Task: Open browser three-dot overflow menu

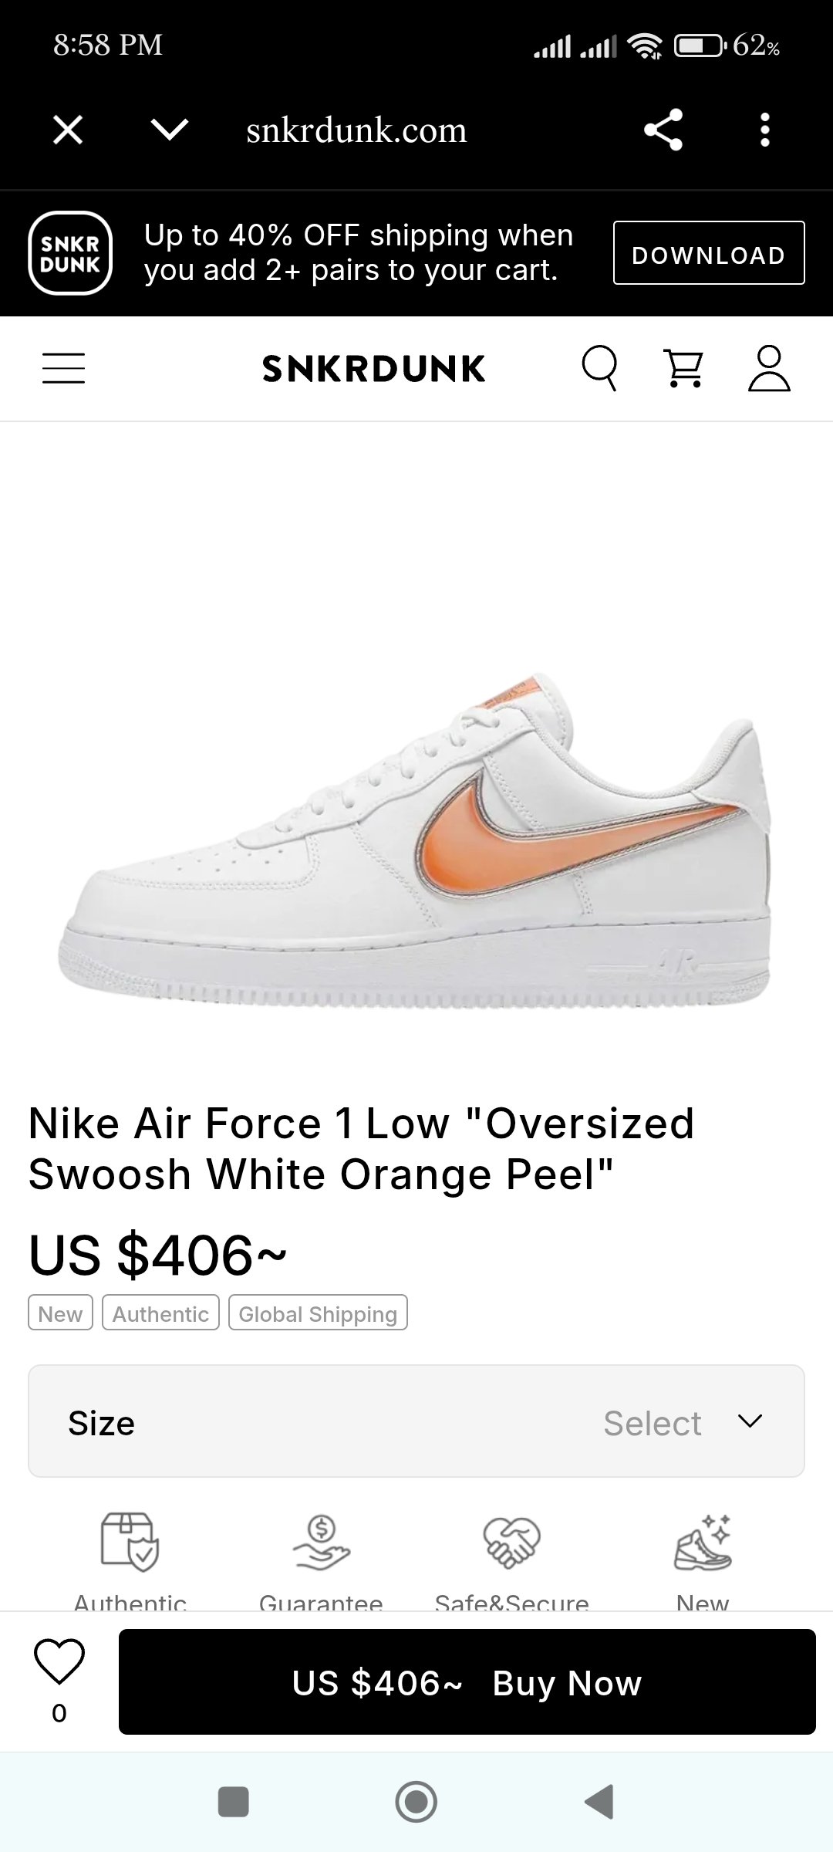Action: [x=764, y=130]
